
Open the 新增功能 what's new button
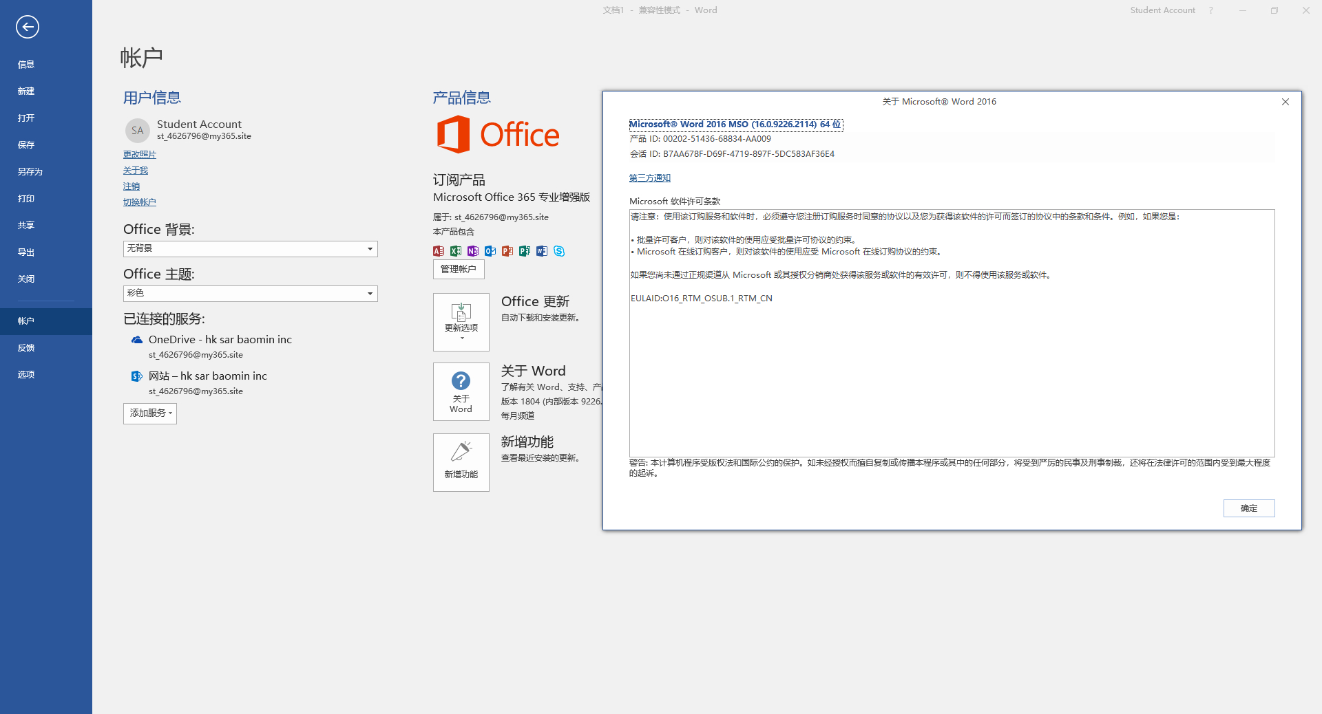tap(461, 462)
